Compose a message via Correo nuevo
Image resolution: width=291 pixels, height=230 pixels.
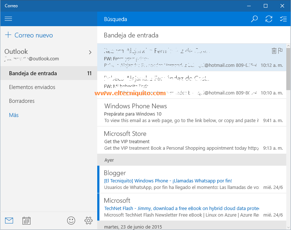34,35
